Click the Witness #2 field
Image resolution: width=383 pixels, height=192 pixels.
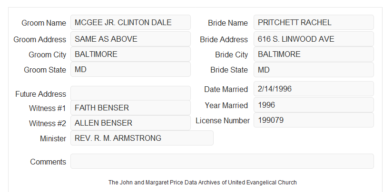[130, 123]
